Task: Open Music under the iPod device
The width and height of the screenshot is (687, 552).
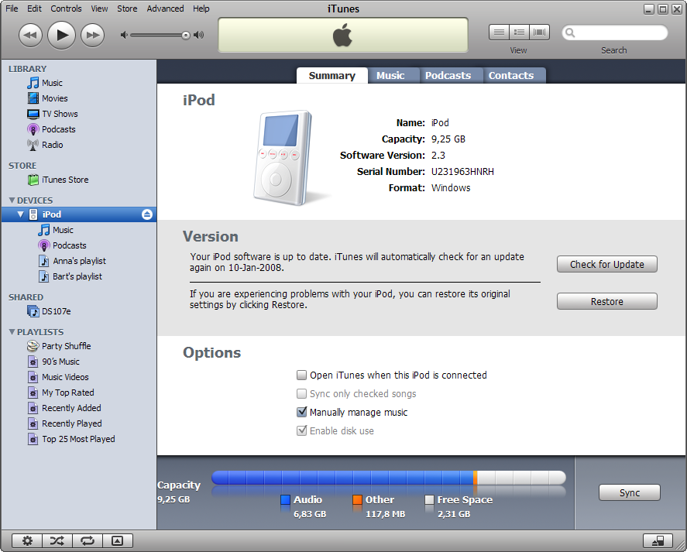Action: point(63,230)
